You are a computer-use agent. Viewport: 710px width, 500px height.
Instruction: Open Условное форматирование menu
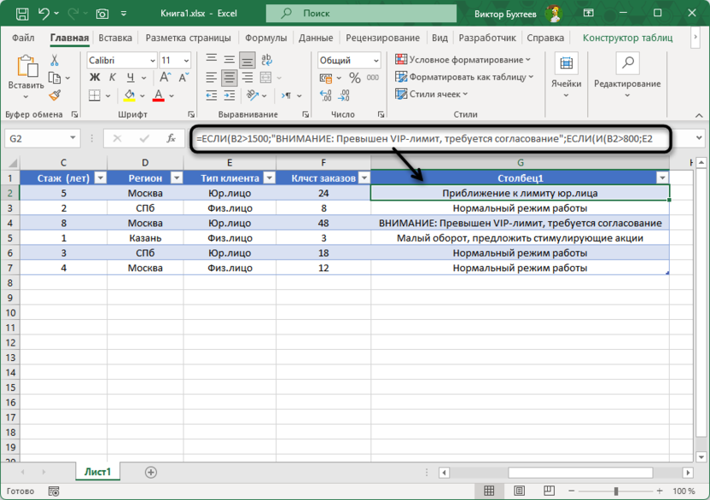(463, 60)
